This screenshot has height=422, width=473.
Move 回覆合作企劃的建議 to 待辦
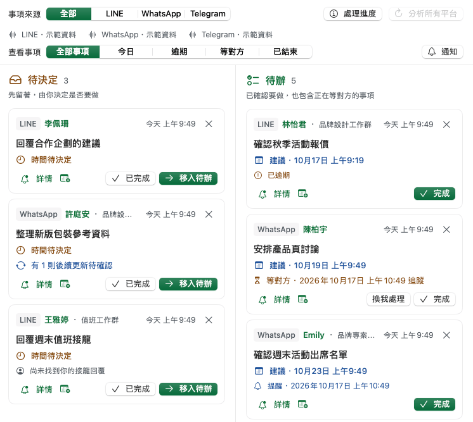pos(188,178)
